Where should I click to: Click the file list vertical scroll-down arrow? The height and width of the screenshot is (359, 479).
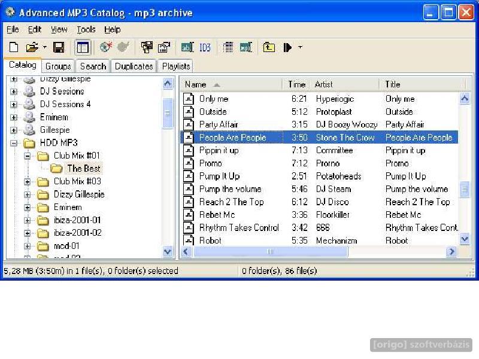pyautogui.click(x=465, y=239)
